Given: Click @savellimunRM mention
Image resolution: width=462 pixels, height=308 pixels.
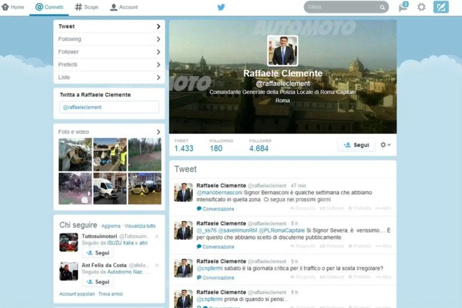Looking at the screenshot, I should tap(238, 231).
